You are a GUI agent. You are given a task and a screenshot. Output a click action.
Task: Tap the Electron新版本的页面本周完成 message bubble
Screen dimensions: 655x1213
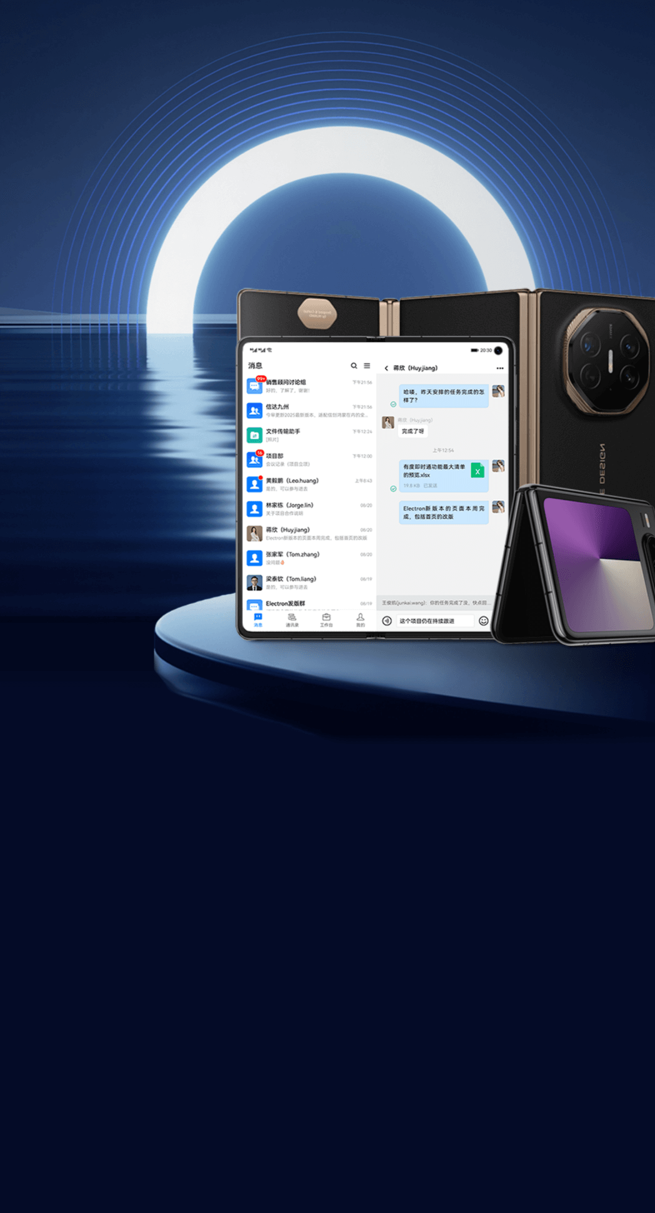(x=444, y=513)
